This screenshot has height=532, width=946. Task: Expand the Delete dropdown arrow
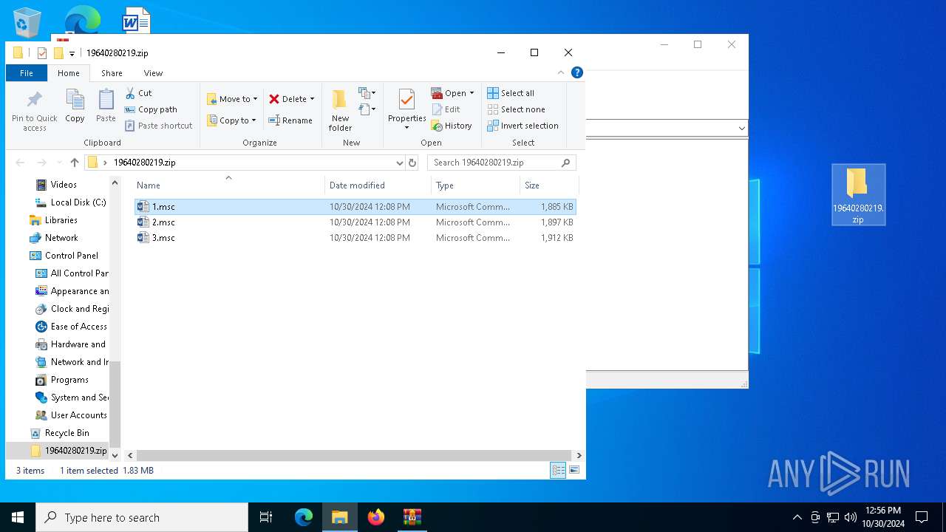pos(312,99)
